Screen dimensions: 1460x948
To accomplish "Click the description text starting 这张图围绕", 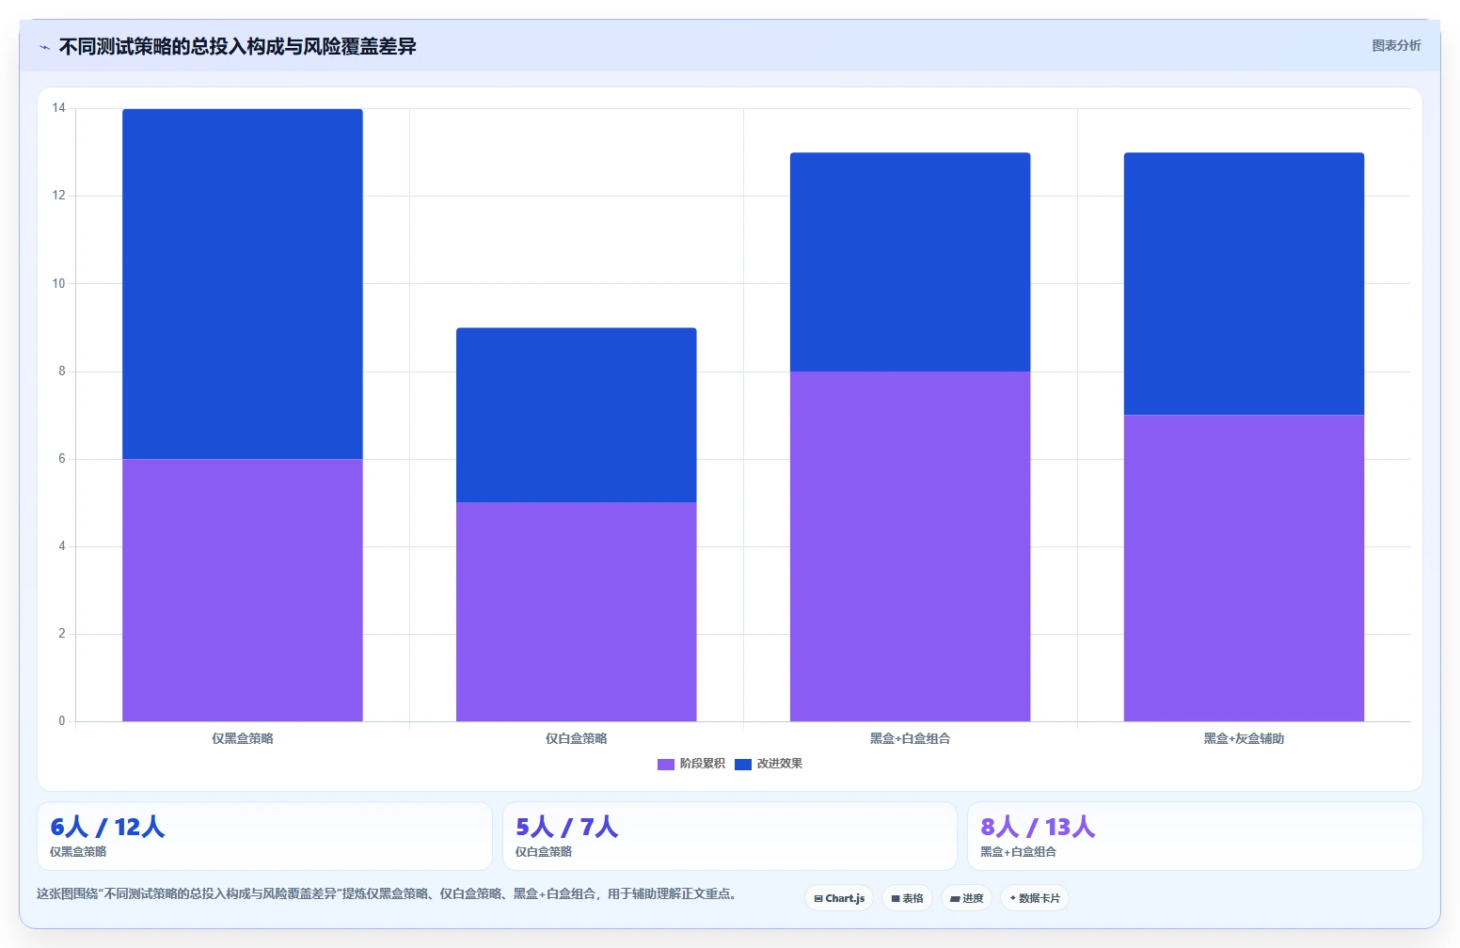I will (x=386, y=893).
